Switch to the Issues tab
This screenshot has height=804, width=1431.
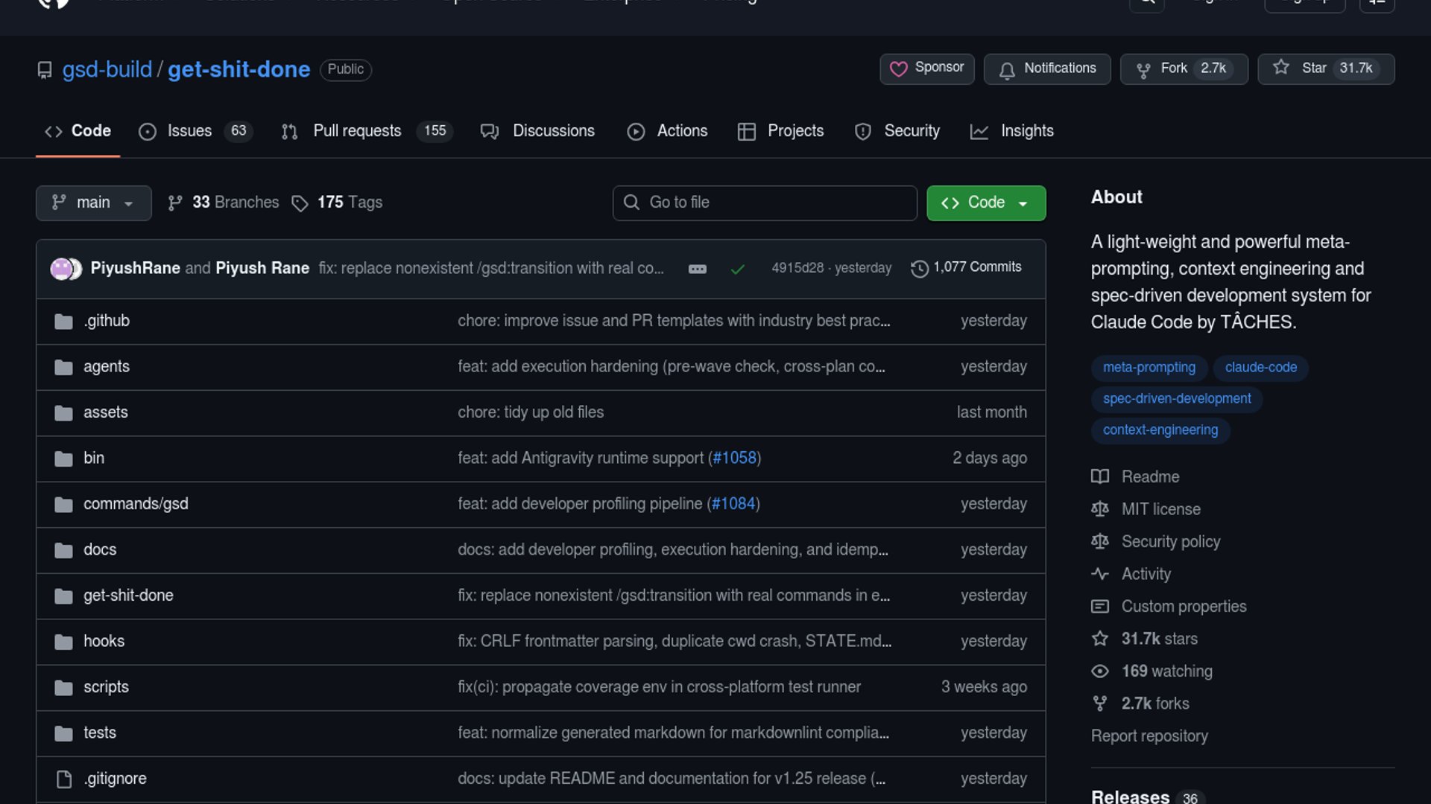coord(189,131)
